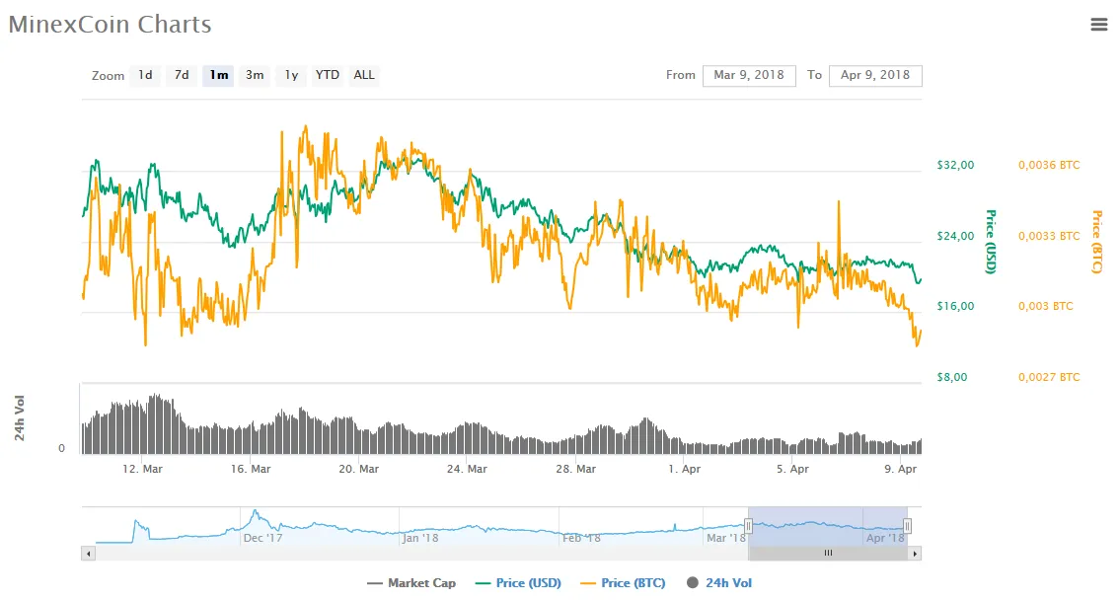Click the 0,003 BTC axis label

[1046, 306]
